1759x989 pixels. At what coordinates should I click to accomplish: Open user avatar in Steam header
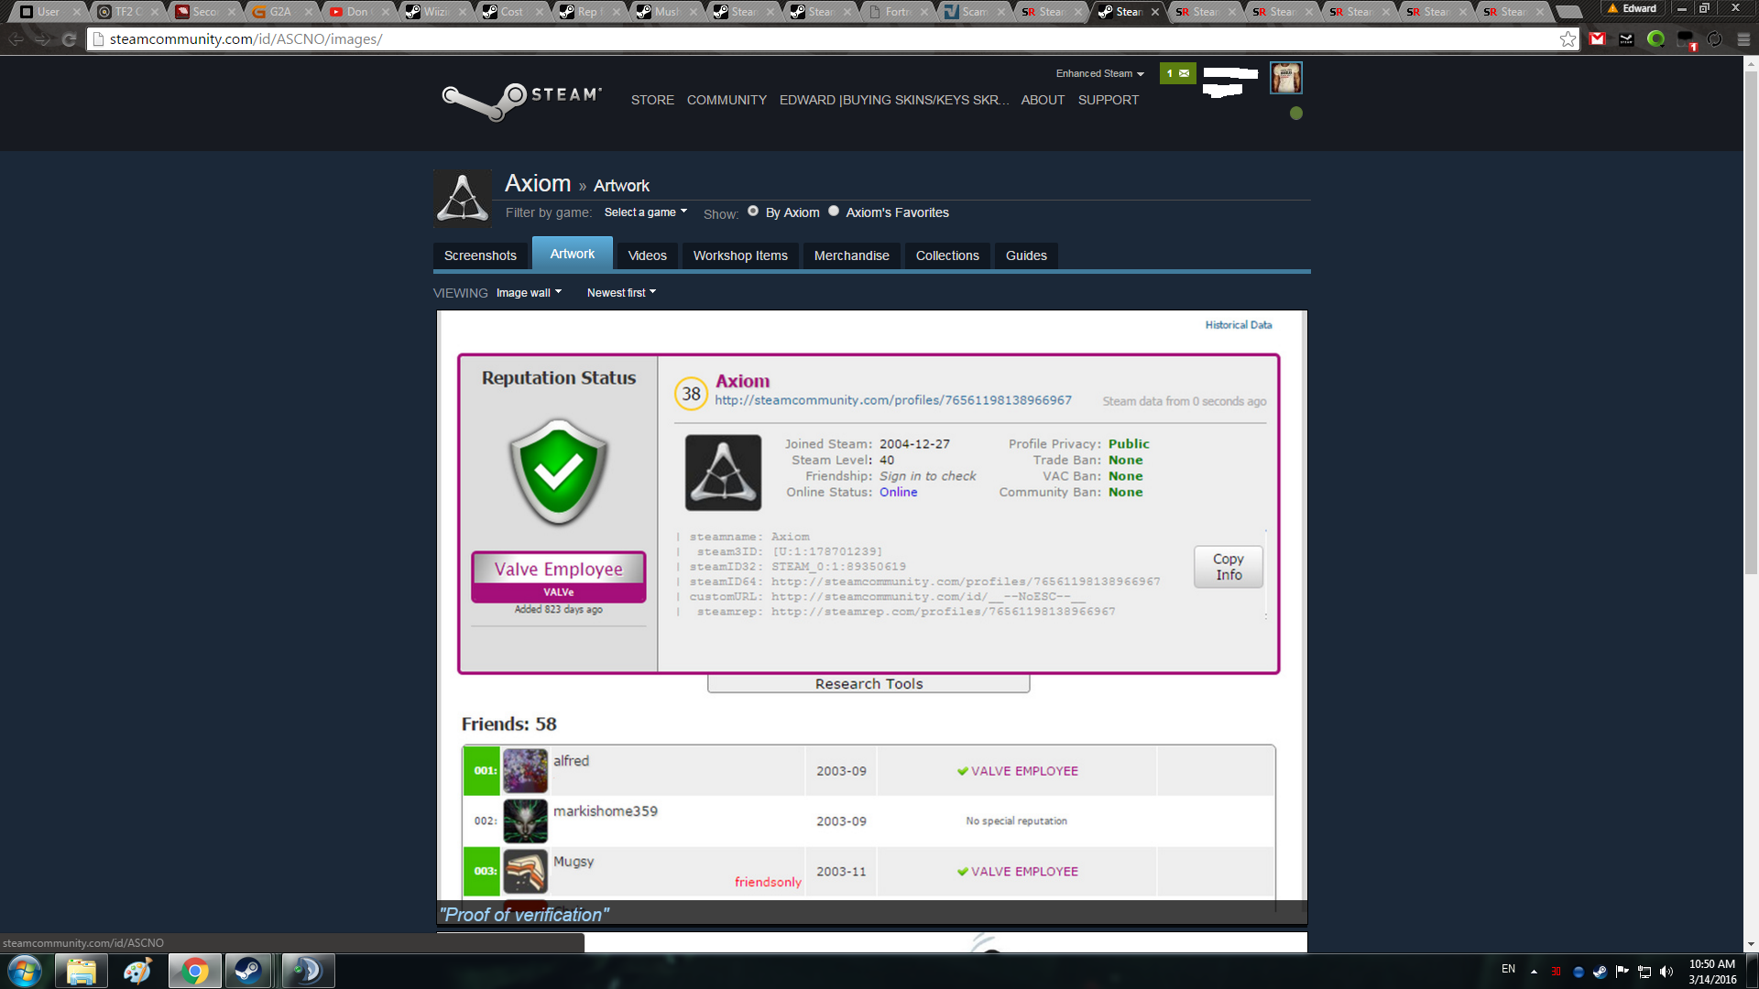[x=1285, y=79]
